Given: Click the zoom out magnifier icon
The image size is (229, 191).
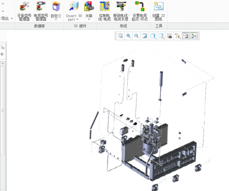Looking at the screenshot, I should pos(136,36).
